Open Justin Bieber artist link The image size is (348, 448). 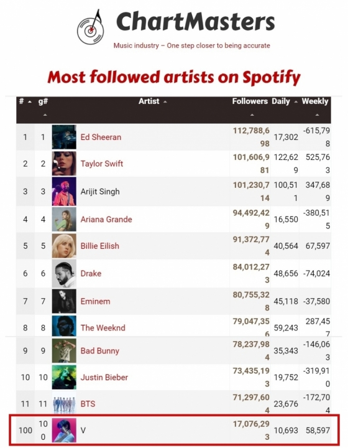pyautogui.click(x=104, y=378)
